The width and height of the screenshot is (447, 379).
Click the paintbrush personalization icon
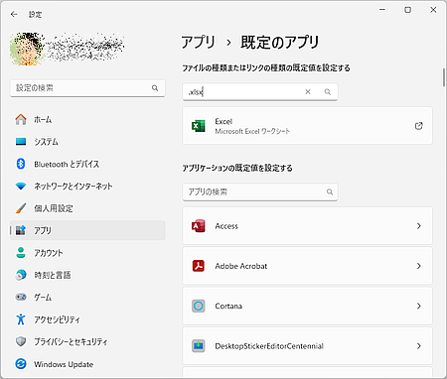click(21, 208)
